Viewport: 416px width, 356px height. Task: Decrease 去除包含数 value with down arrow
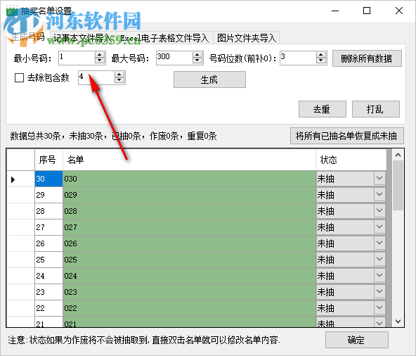(x=119, y=81)
